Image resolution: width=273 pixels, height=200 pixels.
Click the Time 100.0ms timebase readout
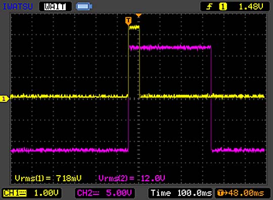[181, 193]
